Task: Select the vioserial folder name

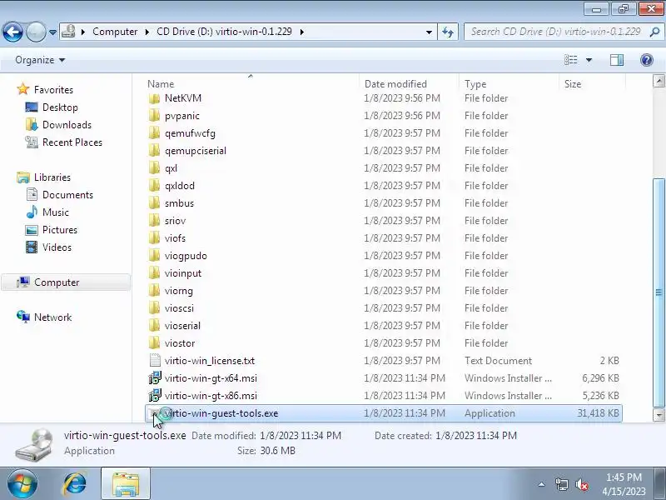Action: click(182, 326)
